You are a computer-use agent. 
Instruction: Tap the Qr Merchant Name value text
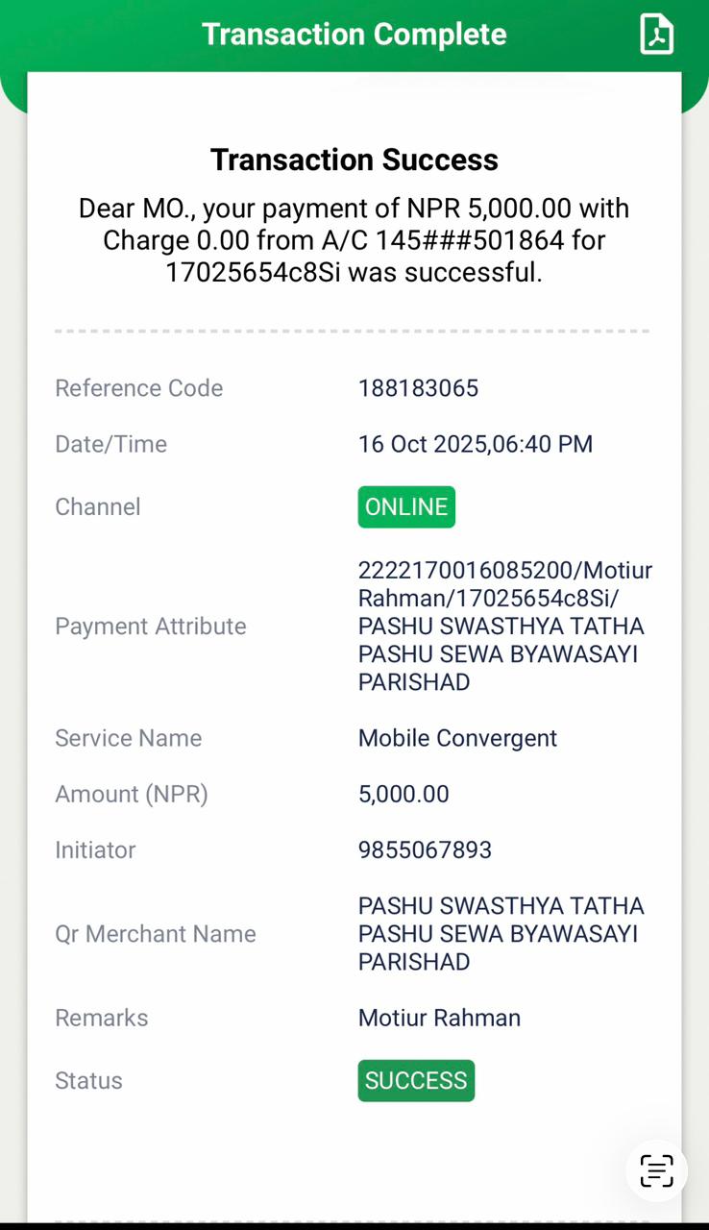tap(501, 934)
